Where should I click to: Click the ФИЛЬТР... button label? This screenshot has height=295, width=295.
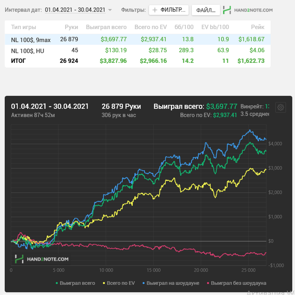(x=173, y=10)
